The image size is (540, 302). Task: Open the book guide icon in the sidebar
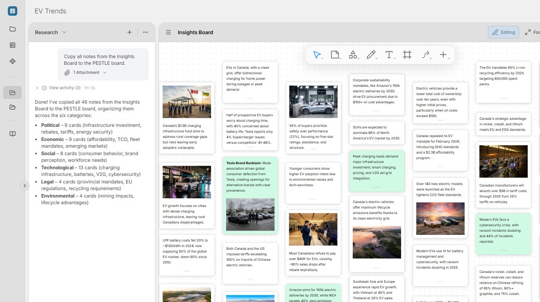point(13,134)
